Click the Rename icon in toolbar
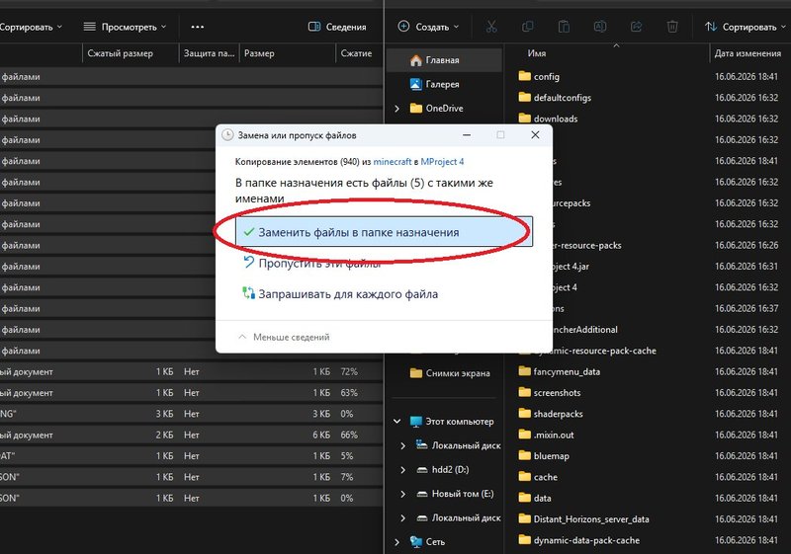 click(600, 27)
